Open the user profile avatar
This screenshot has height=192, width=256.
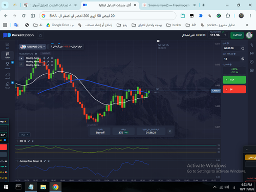coord(249,35)
